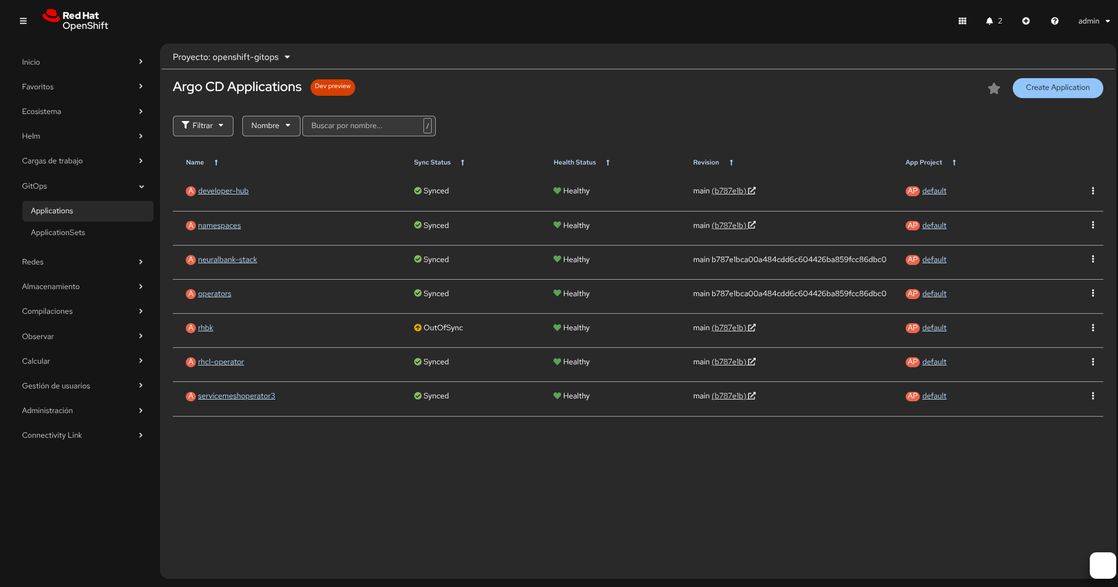The height and width of the screenshot is (587, 1118).
Task: Open the Nombre search type dropdown
Action: coord(271,126)
